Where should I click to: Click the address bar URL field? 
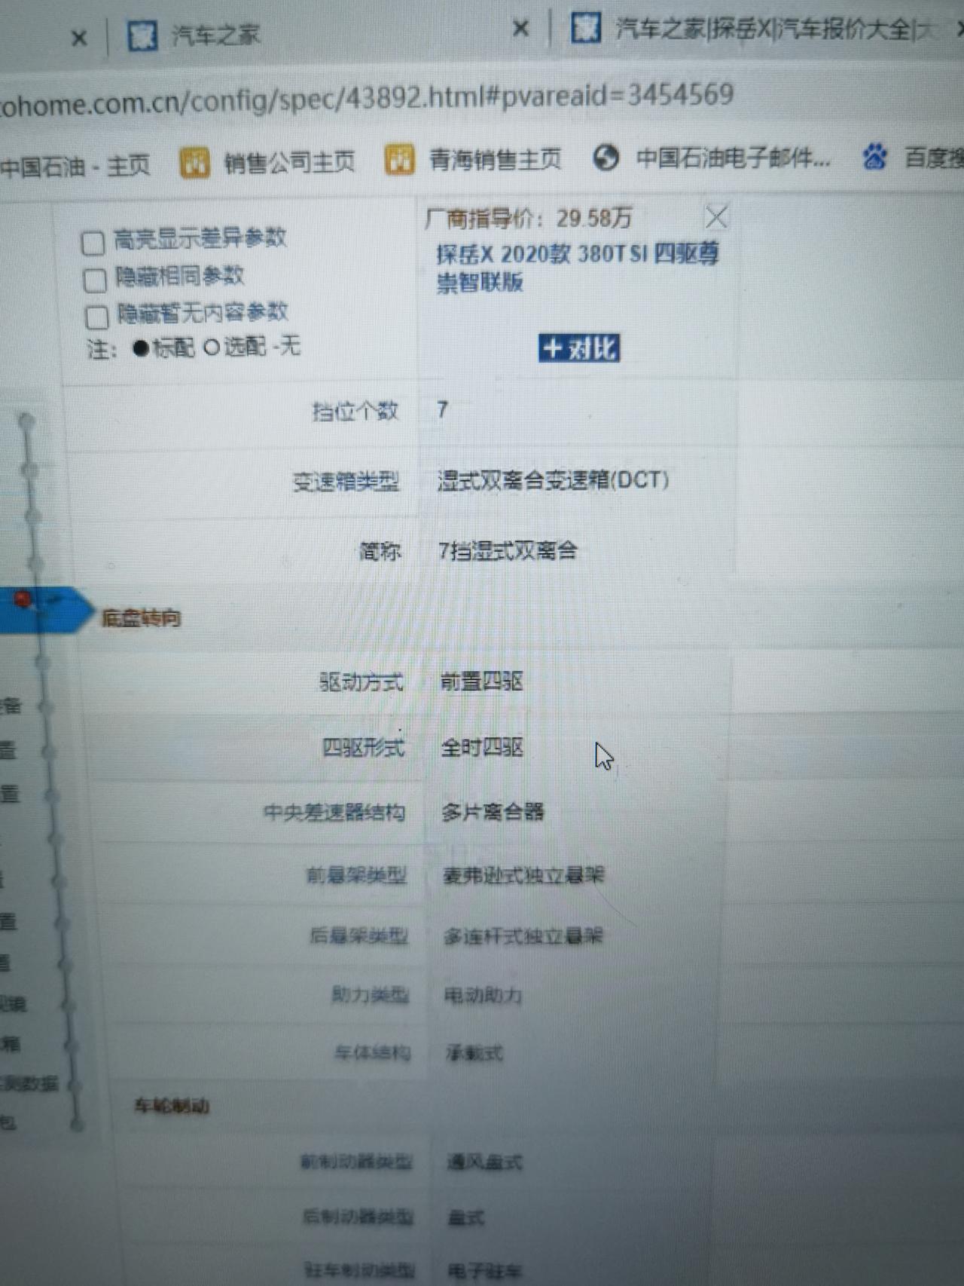coord(367,99)
